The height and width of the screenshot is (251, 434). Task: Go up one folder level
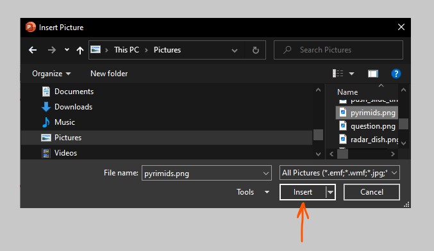[80, 51]
